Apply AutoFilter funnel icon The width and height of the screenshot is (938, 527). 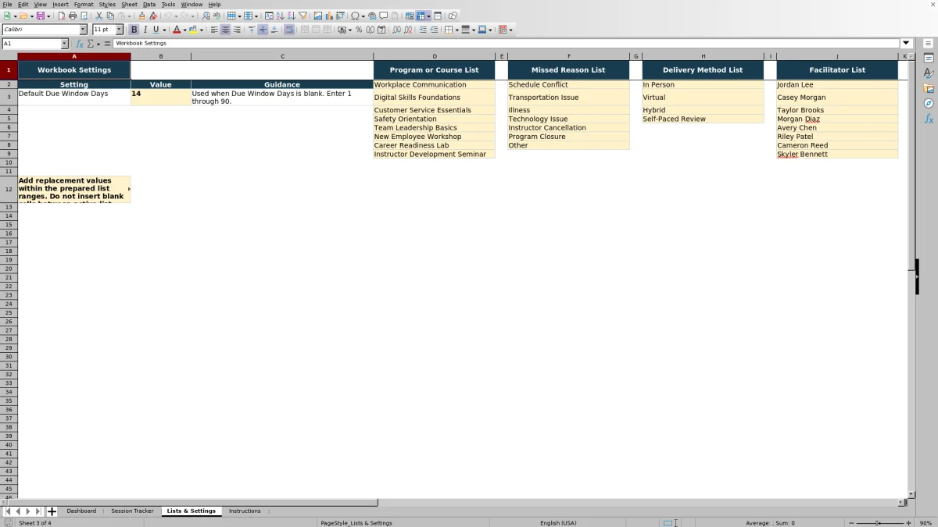click(303, 16)
